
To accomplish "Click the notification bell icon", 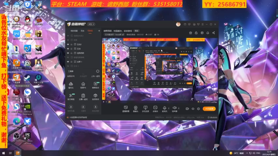I will tap(207, 33).
